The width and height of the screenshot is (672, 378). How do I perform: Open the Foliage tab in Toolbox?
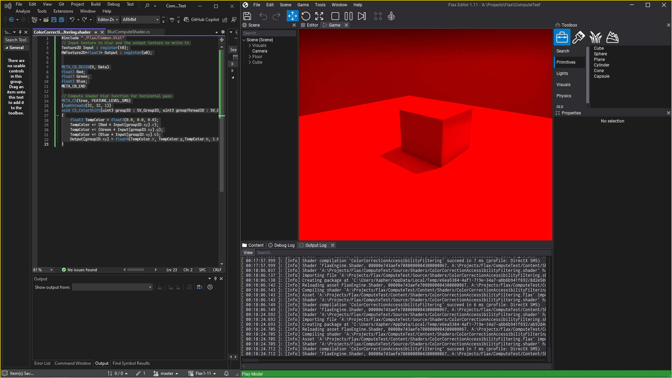tap(595, 37)
